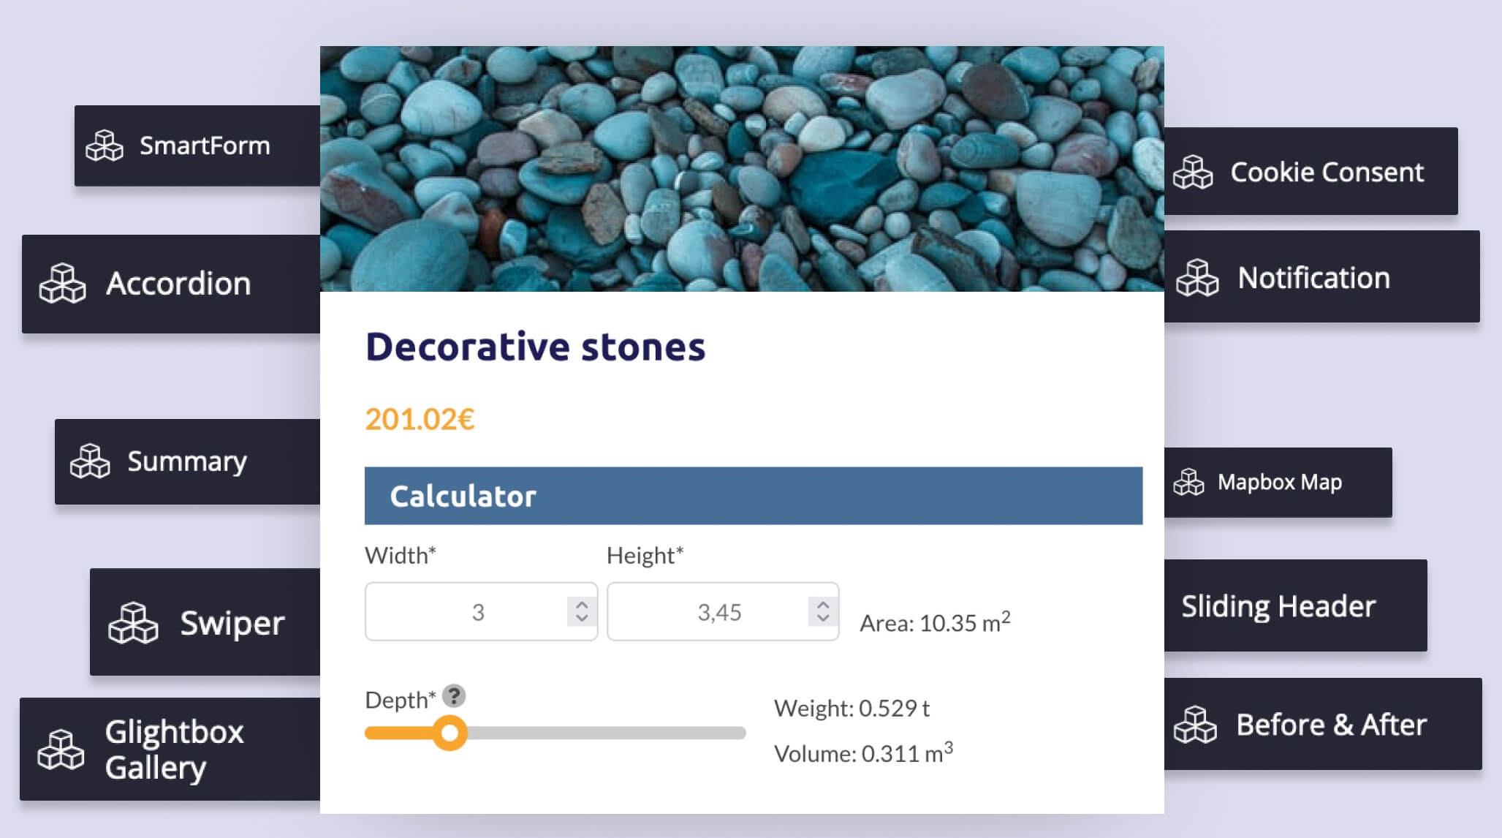This screenshot has width=1502, height=838.
Task: Select the Cookie Consent label
Action: point(1327,173)
